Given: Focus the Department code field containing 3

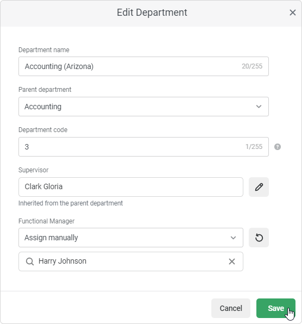Looking at the screenshot, I should pyautogui.click(x=143, y=147).
